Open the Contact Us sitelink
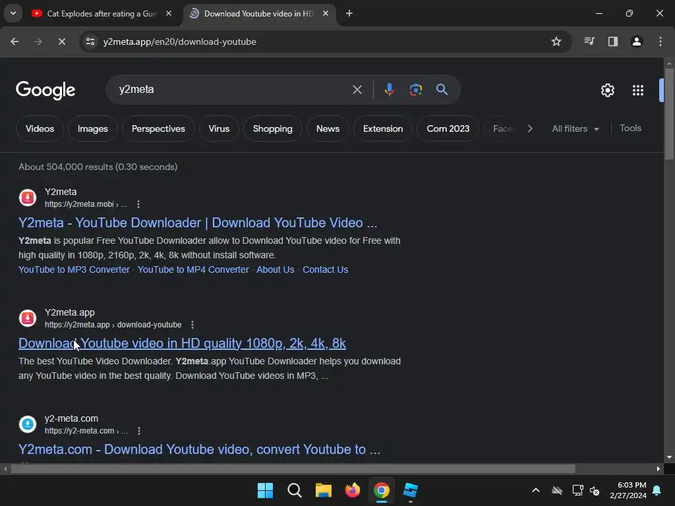Viewport: 675px width, 506px height. [326, 269]
